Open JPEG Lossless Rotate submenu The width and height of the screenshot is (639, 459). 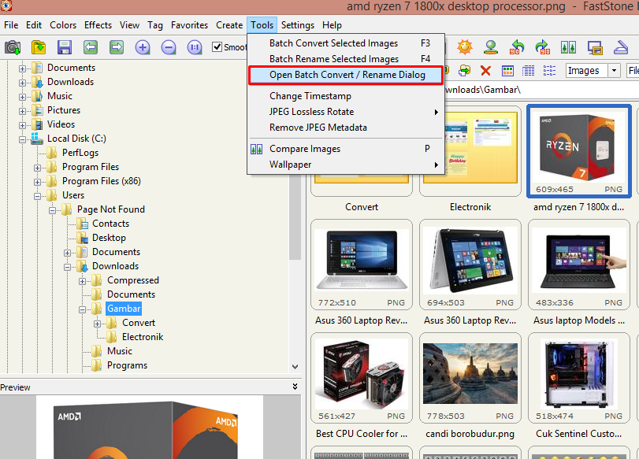pos(346,112)
